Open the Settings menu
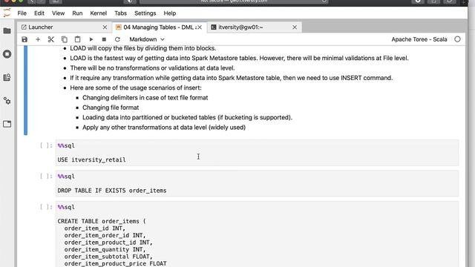The width and height of the screenshot is (475, 267). [x=145, y=13]
